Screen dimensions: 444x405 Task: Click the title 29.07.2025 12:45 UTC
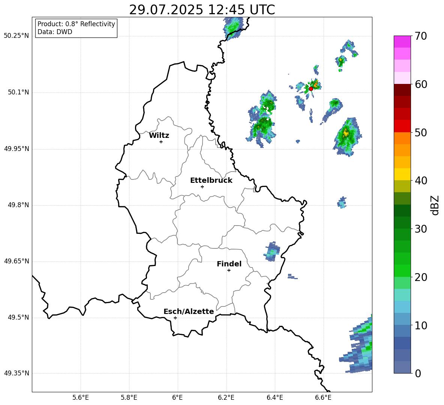tap(202, 10)
